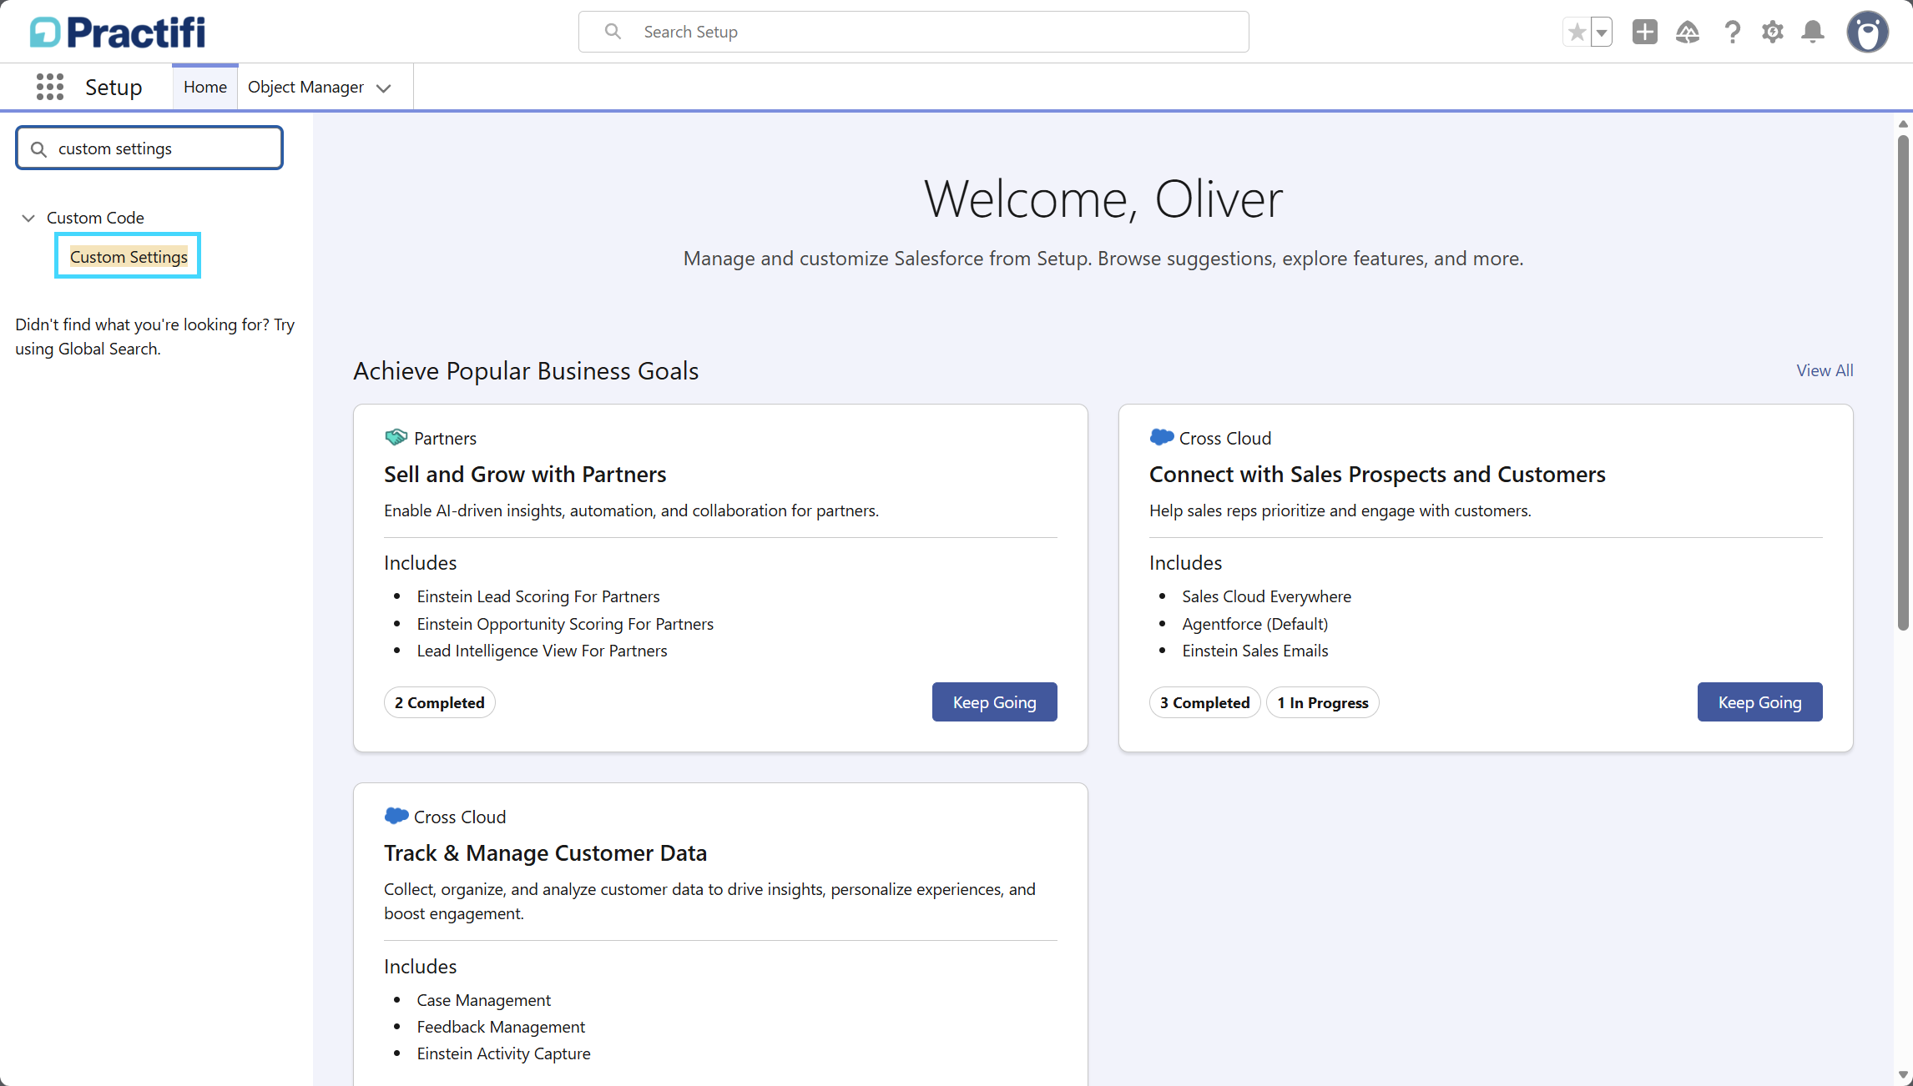Focus the Search Setup field
The image size is (1913, 1086).
click(x=913, y=32)
